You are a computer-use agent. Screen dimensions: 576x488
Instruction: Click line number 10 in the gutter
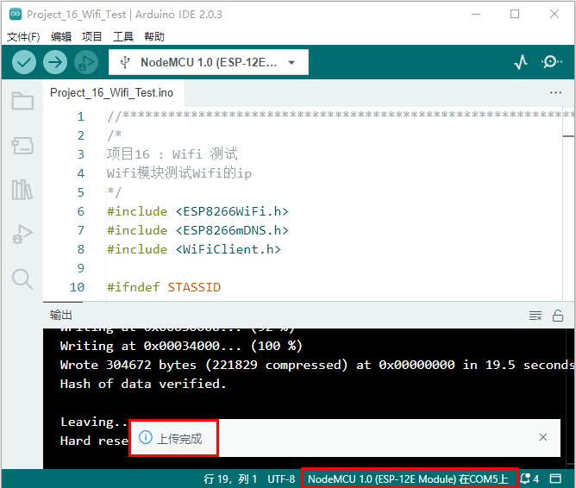(77, 287)
